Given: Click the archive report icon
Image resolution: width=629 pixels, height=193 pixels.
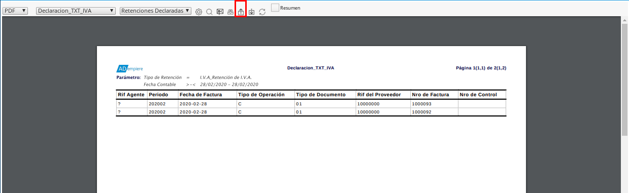Looking at the screenshot, I should pos(230,12).
